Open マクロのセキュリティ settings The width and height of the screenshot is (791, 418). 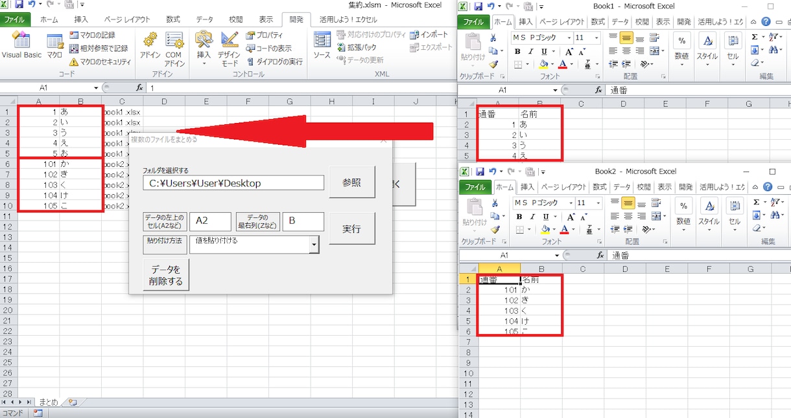100,61
